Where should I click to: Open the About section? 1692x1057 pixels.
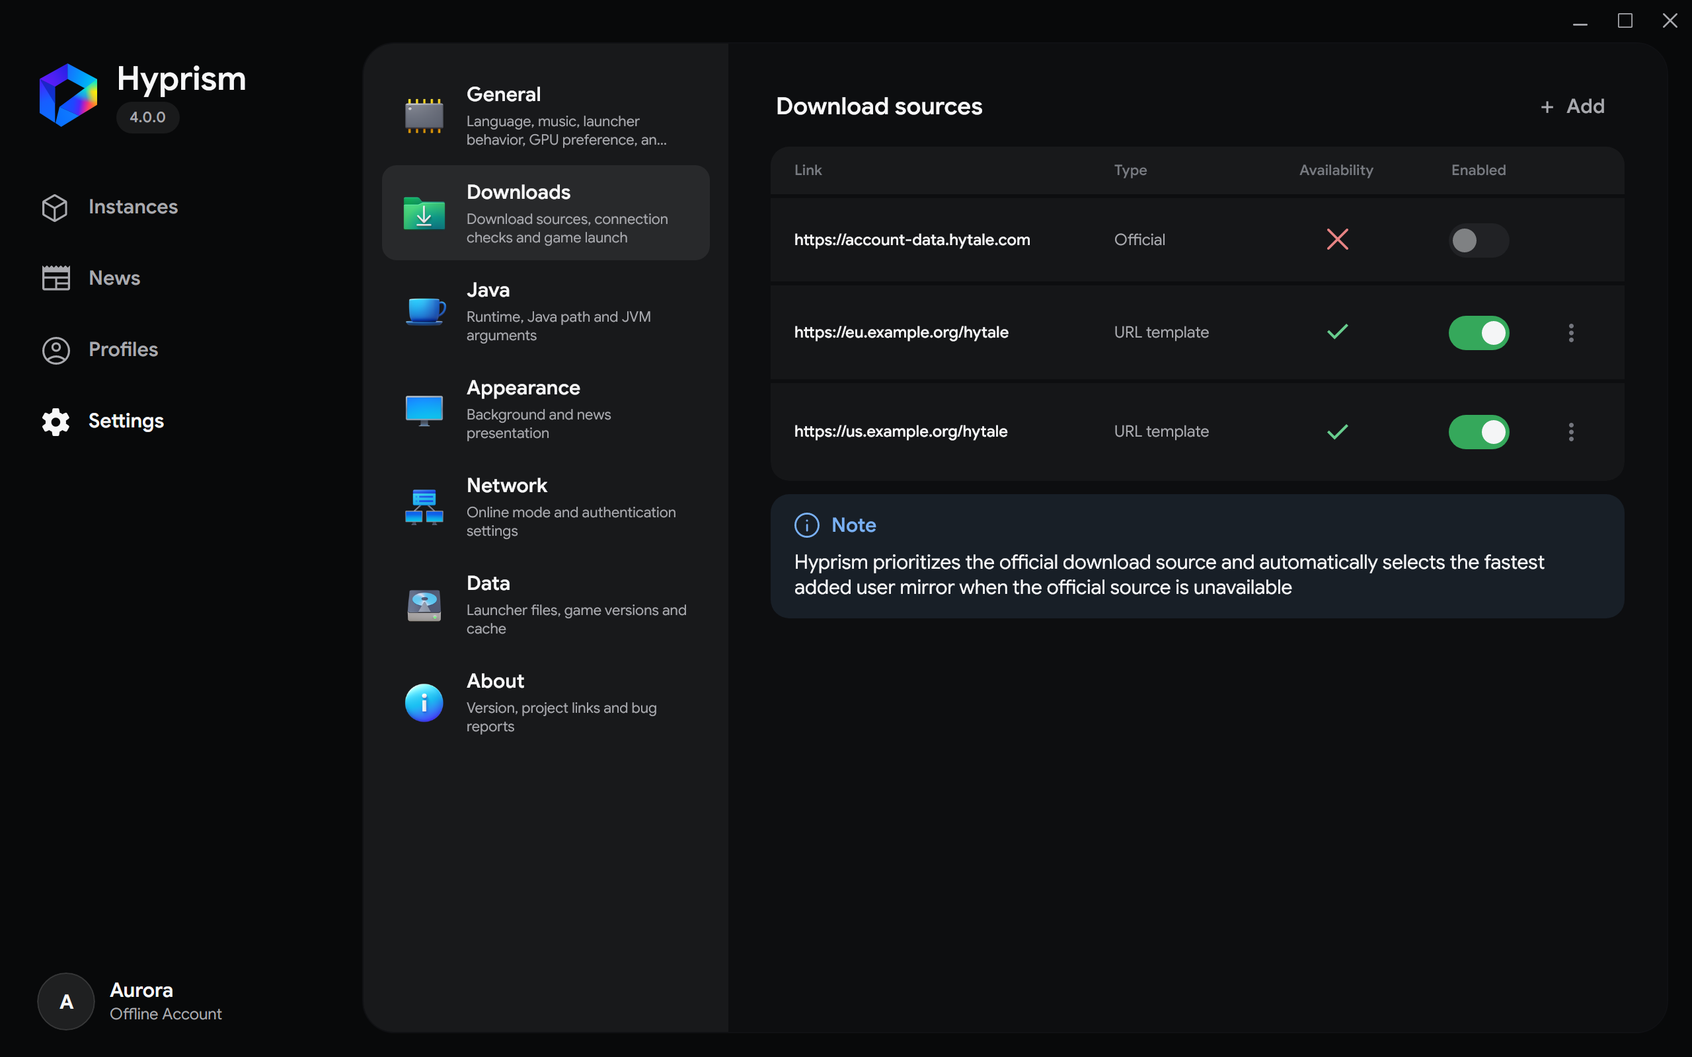click(x=545, y=702)
